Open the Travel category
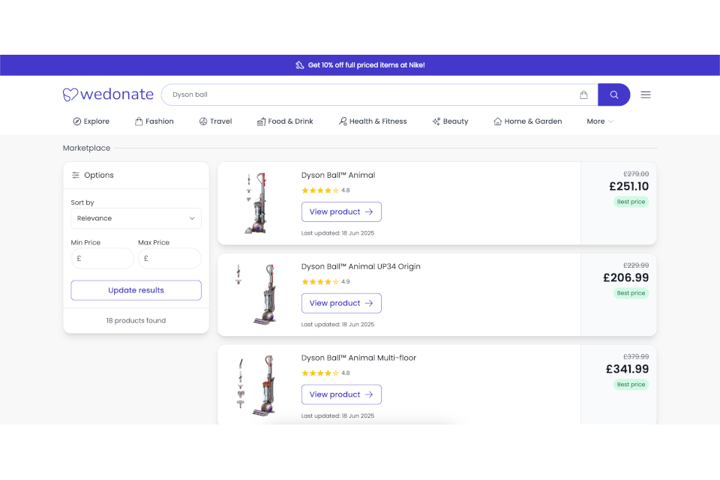 (x=215, y=121)
